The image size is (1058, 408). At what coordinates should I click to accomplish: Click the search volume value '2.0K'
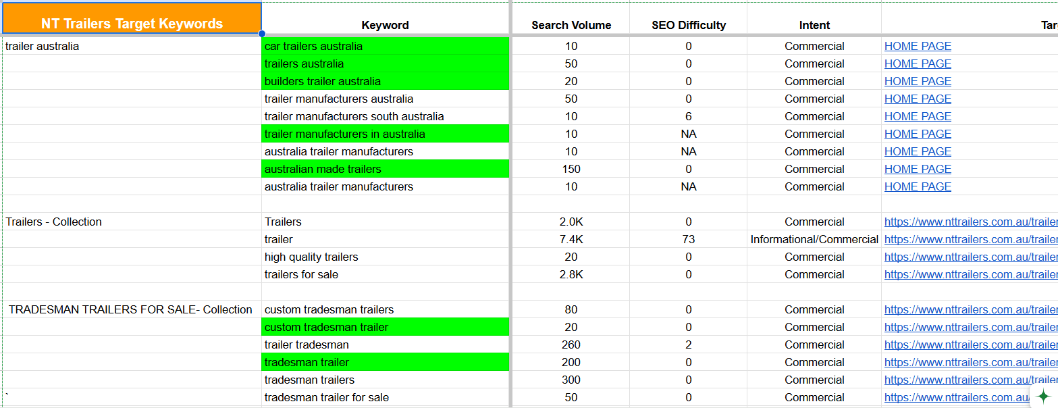(571, 222)
